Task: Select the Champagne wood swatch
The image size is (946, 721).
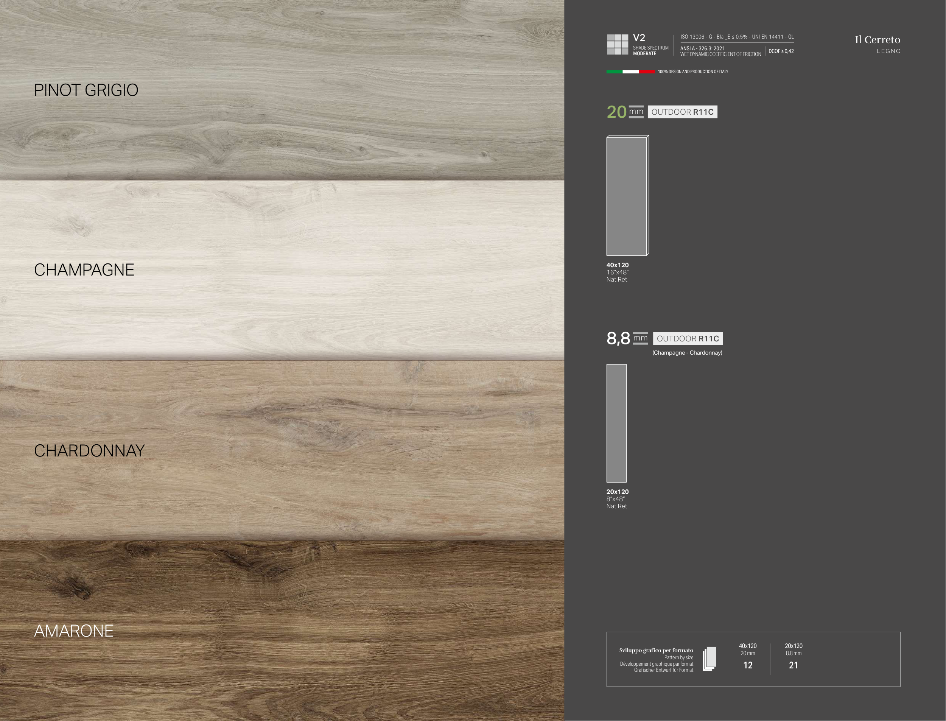Action: pos(282,270)
